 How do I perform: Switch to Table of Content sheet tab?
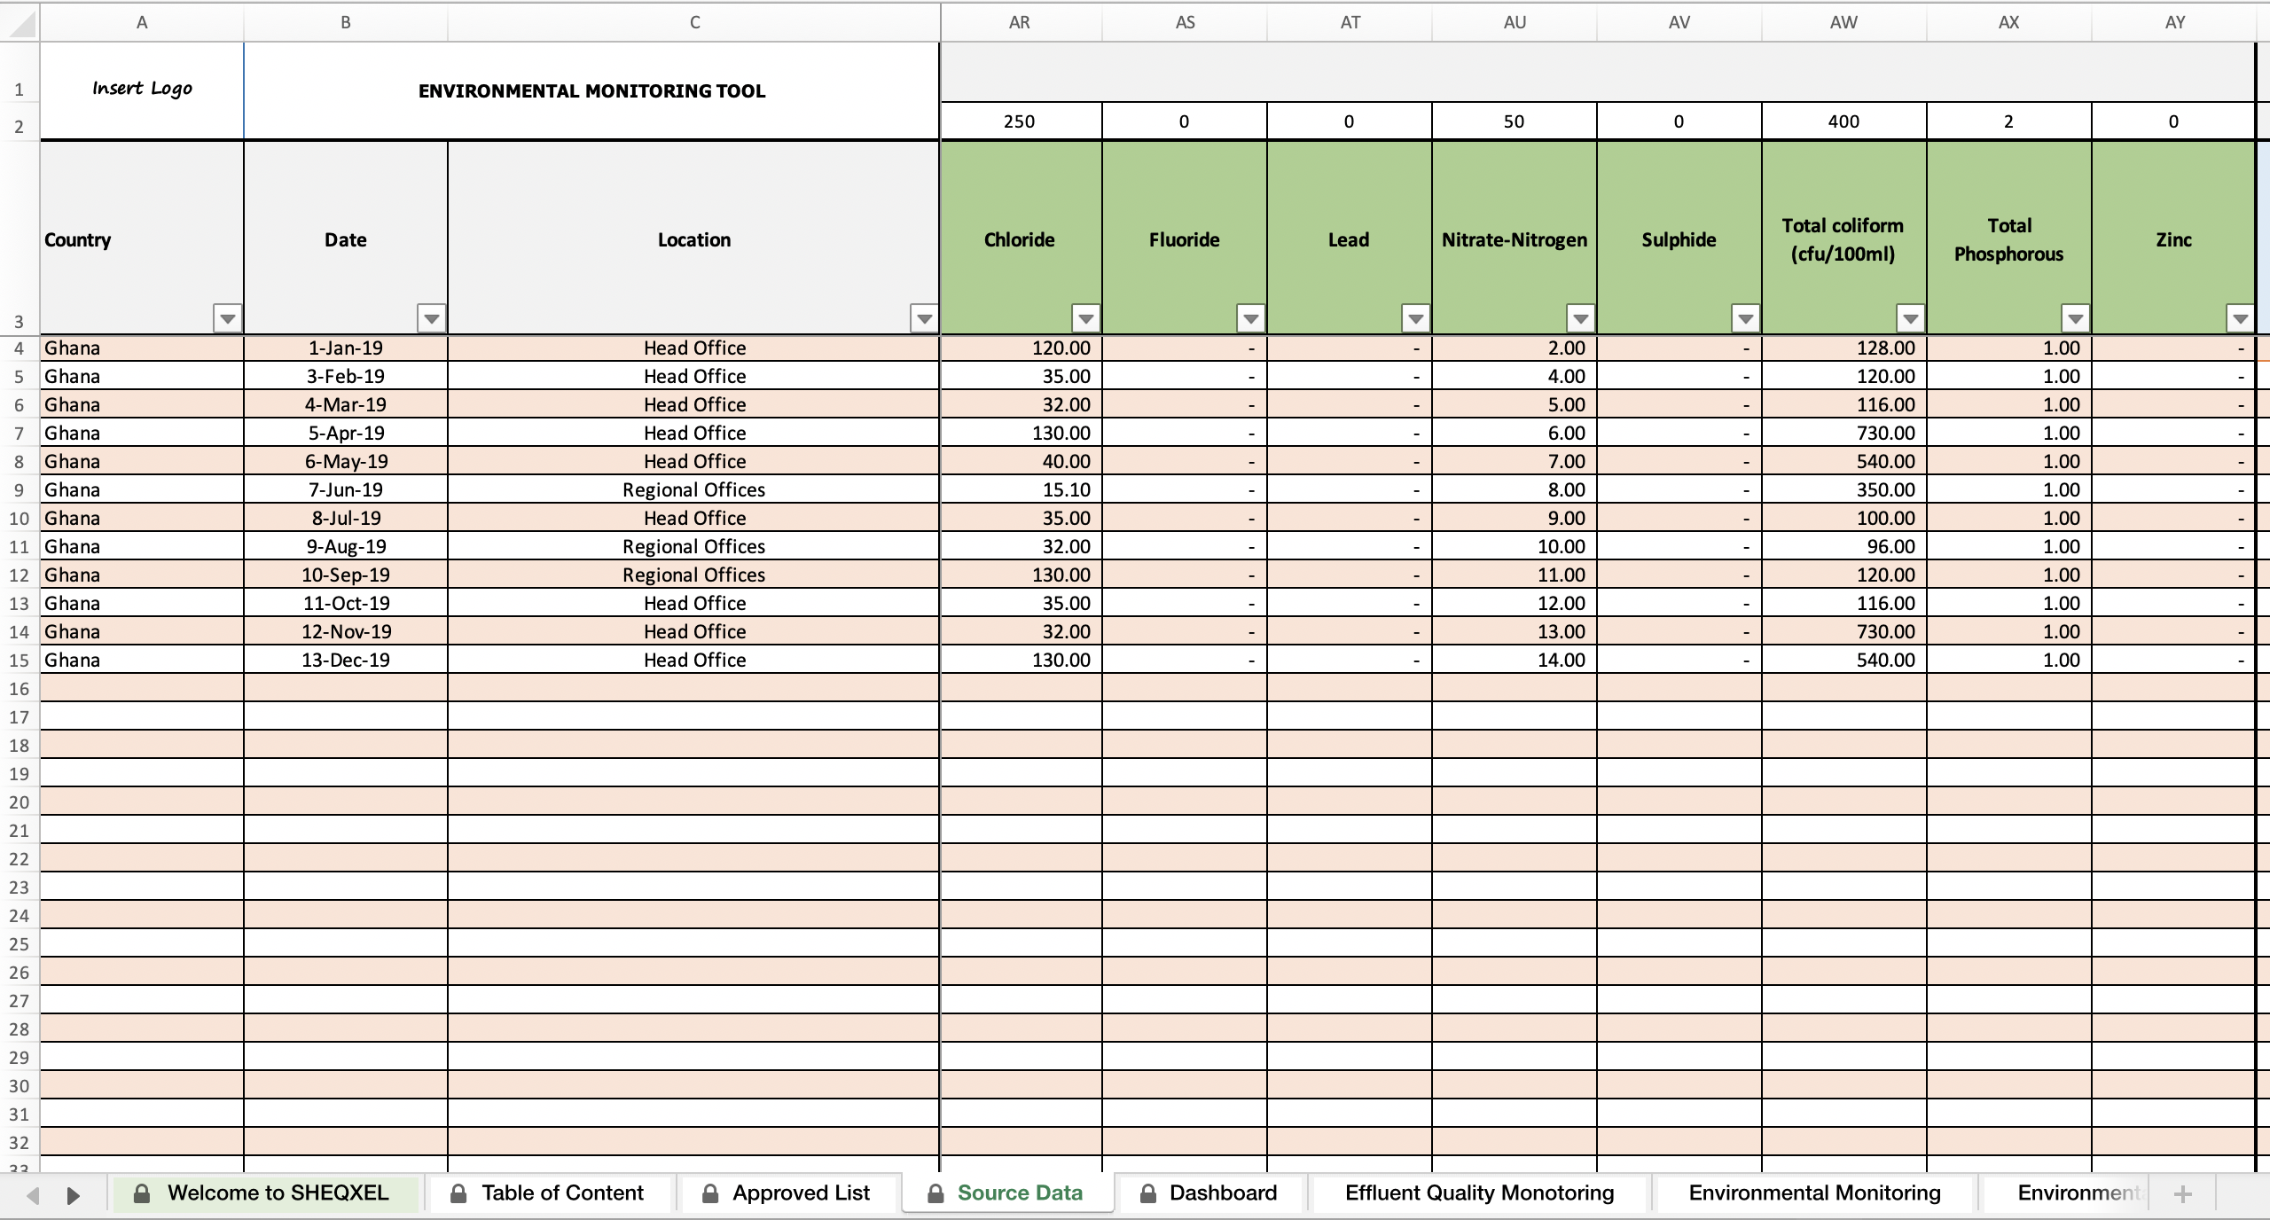[x=550, y=1193]
